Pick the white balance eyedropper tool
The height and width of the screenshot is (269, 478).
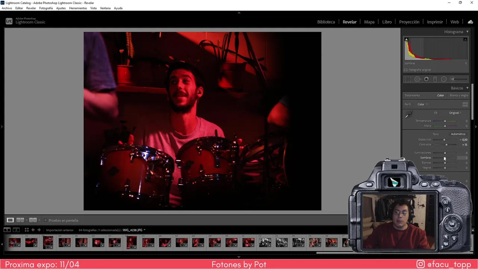click(x=409, y=115)
